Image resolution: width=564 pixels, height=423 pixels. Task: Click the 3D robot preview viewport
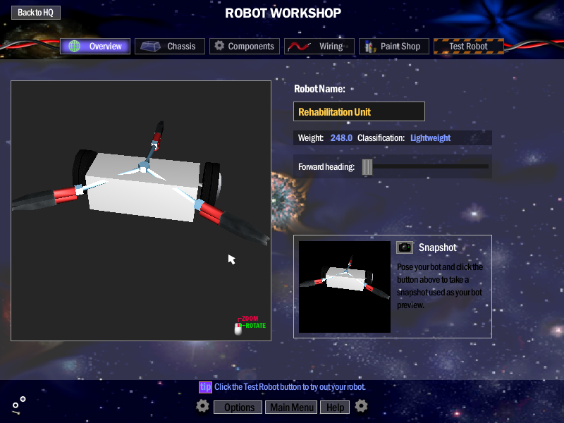(x=141, y=211)
